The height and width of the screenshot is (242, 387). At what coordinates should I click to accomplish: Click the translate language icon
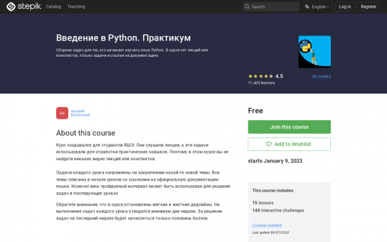(x=307, y=6)
